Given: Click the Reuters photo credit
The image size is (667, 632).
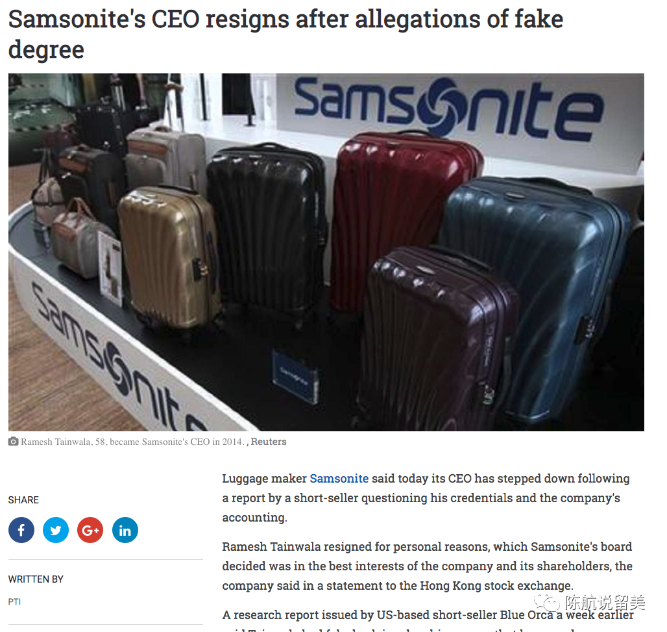Looking at the screenshot, I should (269, 442).
